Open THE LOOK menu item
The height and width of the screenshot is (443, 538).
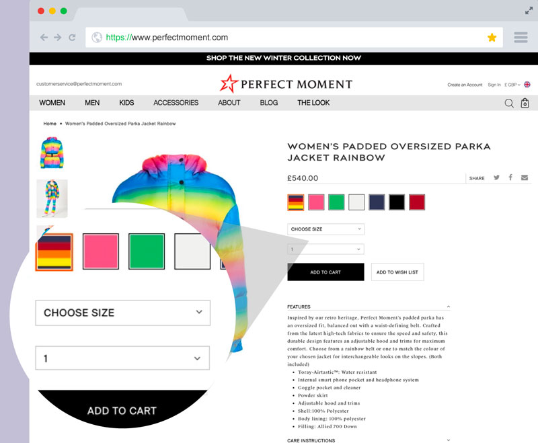pos(313,103)
